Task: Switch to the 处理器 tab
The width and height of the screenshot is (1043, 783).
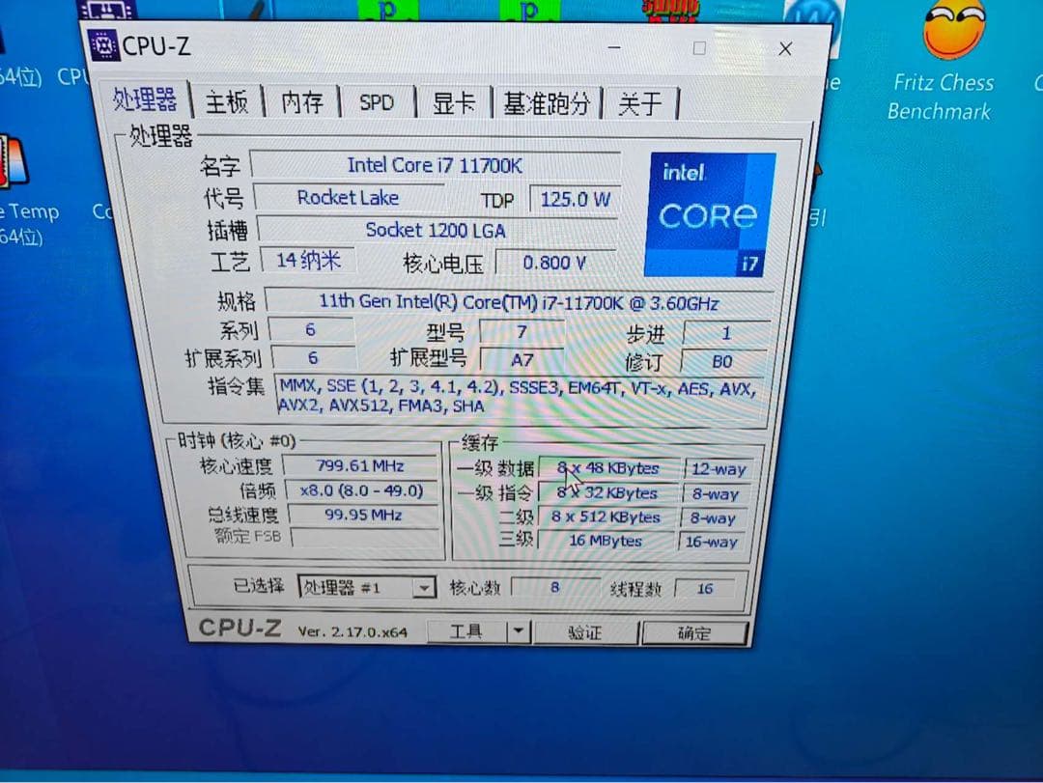Action: pyautogui.click(x=144, y=99)
